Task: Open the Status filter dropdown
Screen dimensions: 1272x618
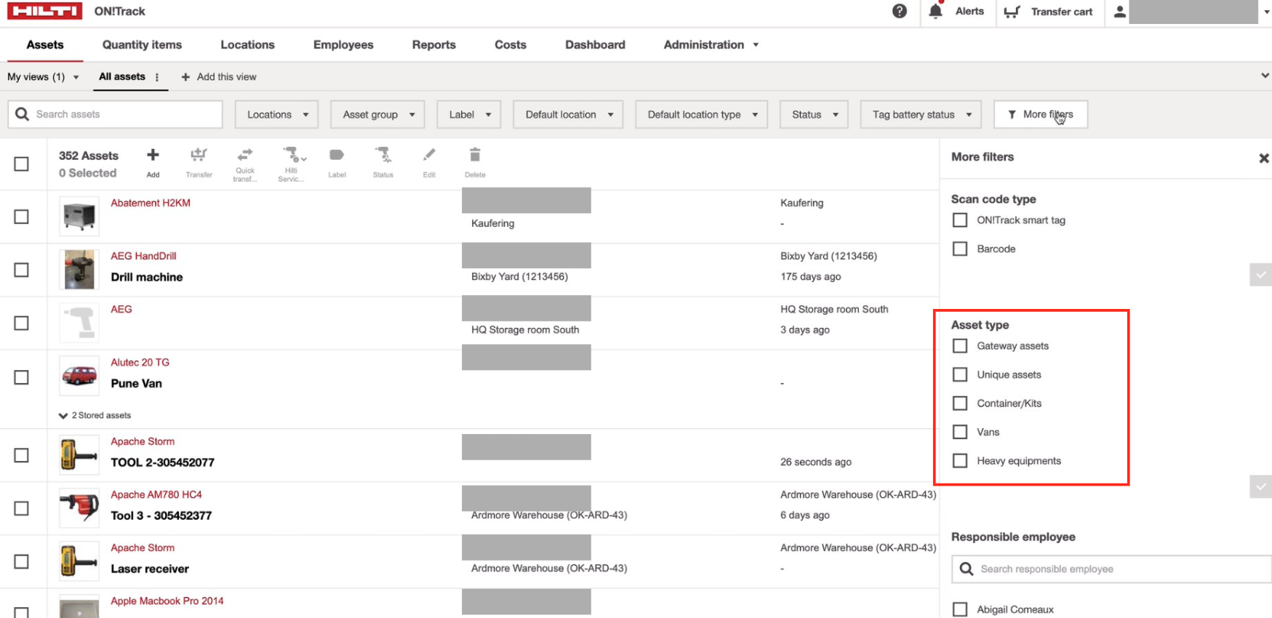Action: click(814, 114)
